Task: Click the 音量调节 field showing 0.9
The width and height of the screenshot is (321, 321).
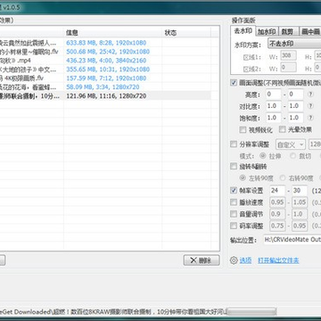Action: coord(277,214)
